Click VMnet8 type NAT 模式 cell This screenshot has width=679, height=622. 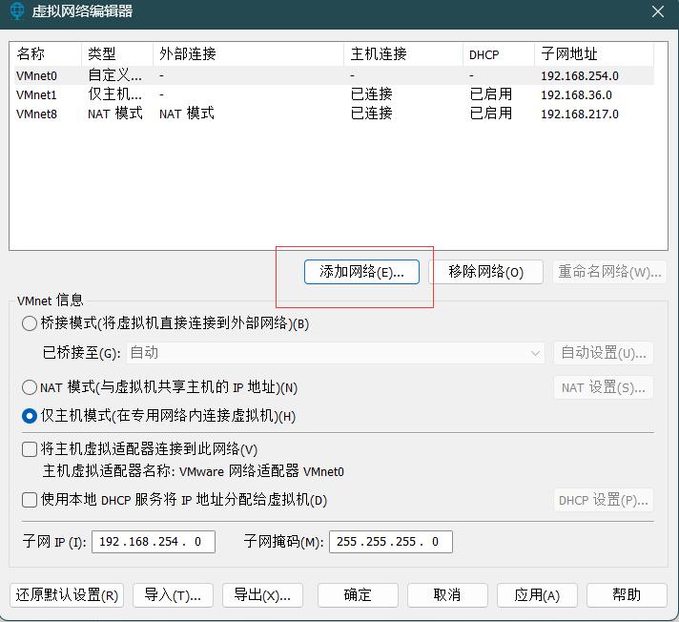[114, 114]
